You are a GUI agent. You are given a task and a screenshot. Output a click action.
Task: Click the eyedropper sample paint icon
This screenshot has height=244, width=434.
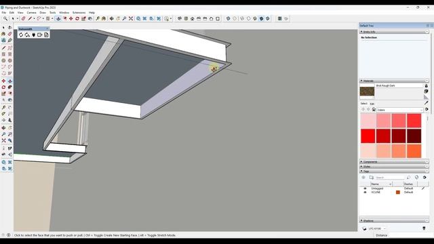click(x=427, y=102)
